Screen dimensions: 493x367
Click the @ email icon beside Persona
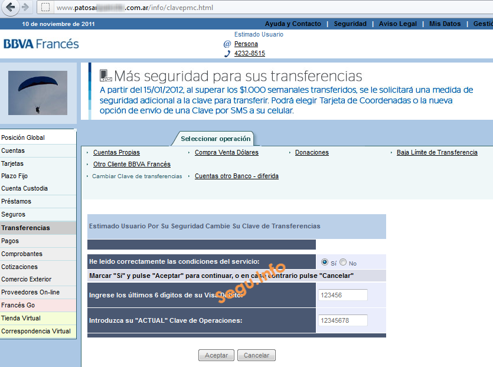pos(227,44)
